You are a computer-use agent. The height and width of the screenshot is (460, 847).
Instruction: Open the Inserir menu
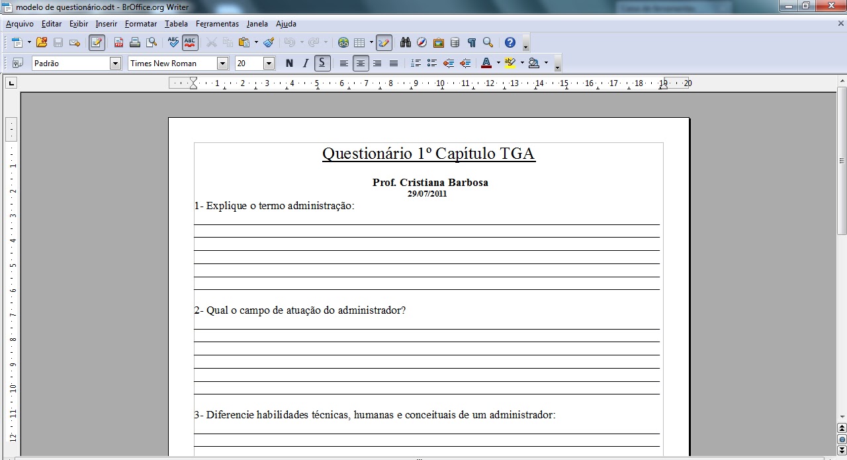click(106, 24)
